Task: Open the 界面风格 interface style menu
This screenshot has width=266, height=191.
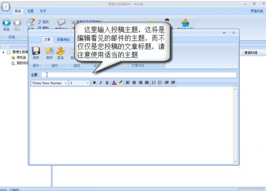Action: [257, 11]
